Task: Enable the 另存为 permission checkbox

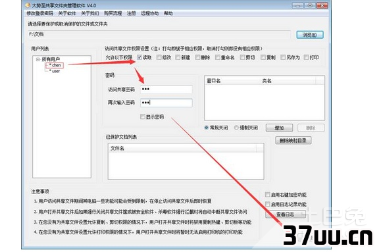Action: pos(283,57)
